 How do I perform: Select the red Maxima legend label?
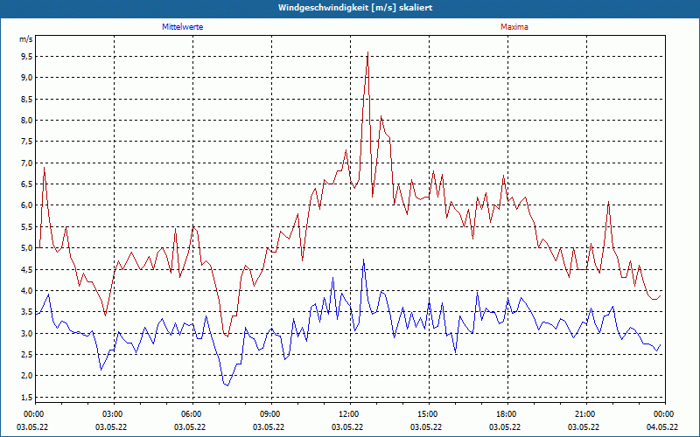coord(514,27)
